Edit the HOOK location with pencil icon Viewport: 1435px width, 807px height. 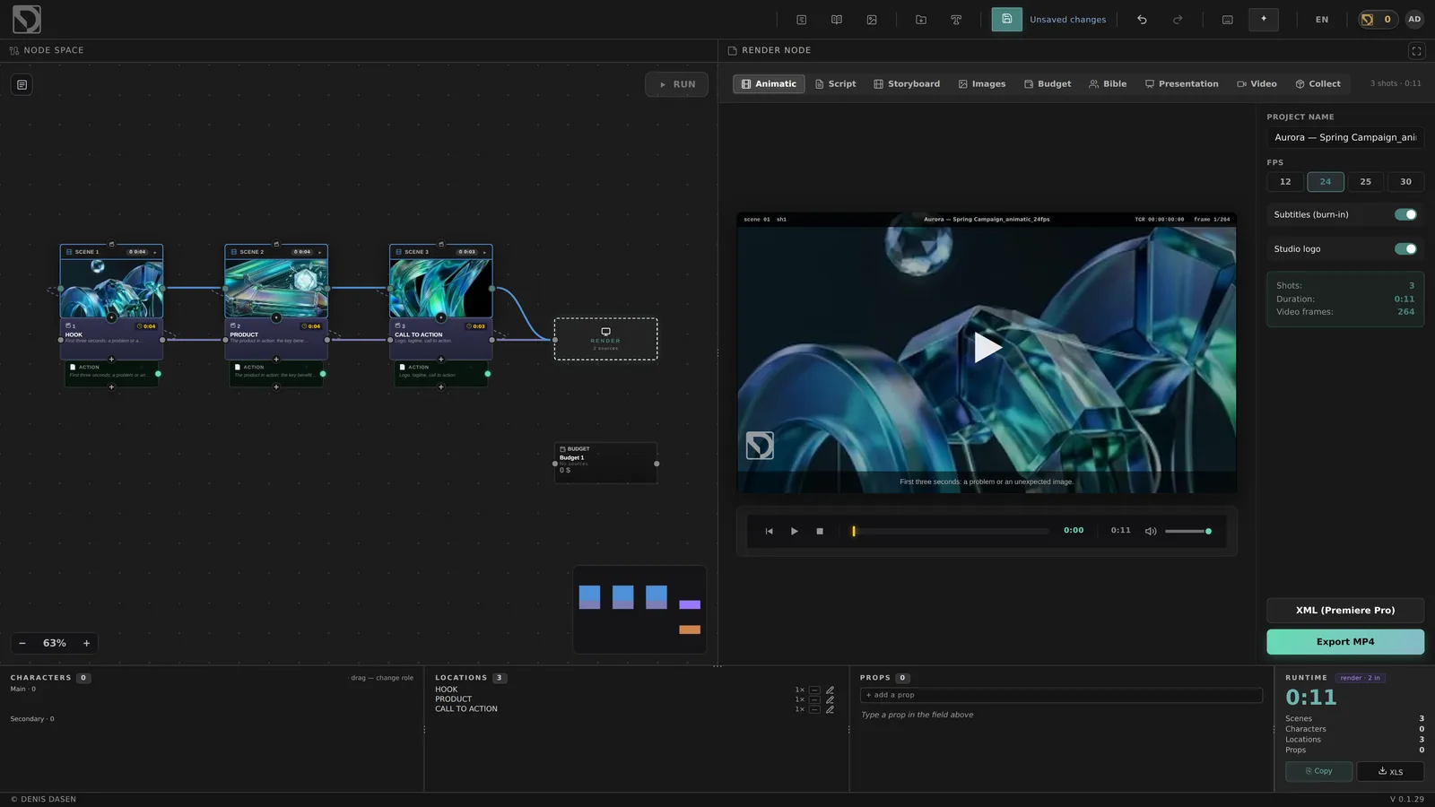tap(830, 690)
